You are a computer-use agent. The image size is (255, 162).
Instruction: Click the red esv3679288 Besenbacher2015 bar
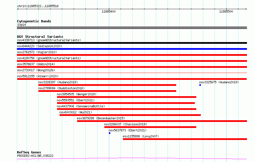point(162,121)
